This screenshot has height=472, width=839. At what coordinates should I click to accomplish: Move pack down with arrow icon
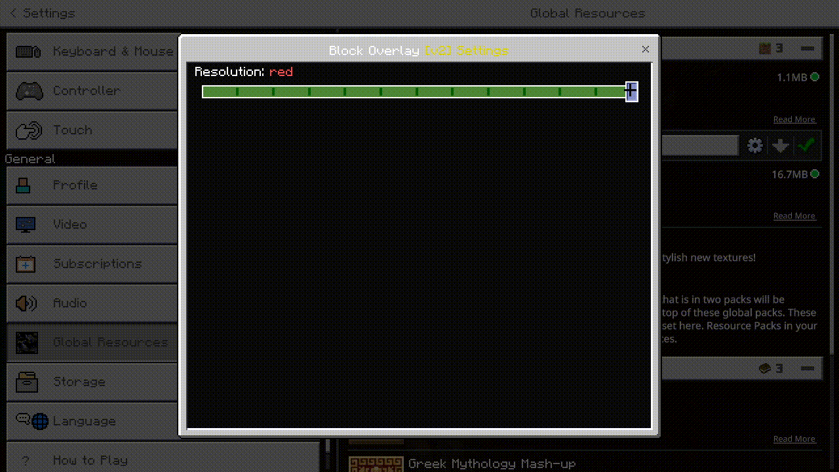pyautogui.click(x=780, y=146)
